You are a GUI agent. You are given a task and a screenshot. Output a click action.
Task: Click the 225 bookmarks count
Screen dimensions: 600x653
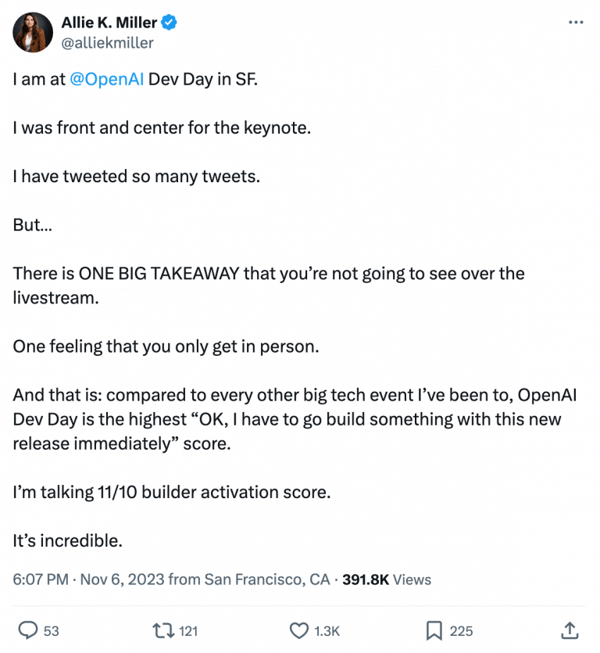coord(460,630)
